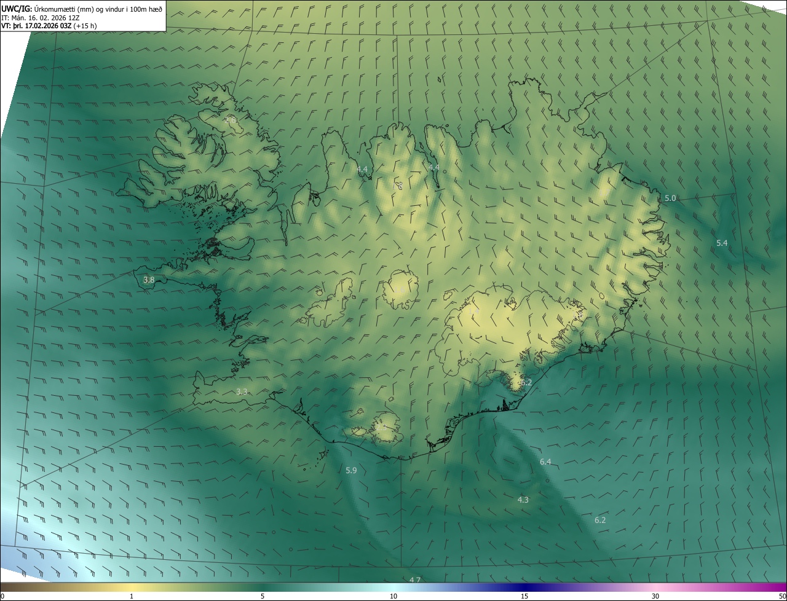Screen dimensions: 787x601
Task: Click the "30" tick label on the scale
Action: [x=655, y=596]
